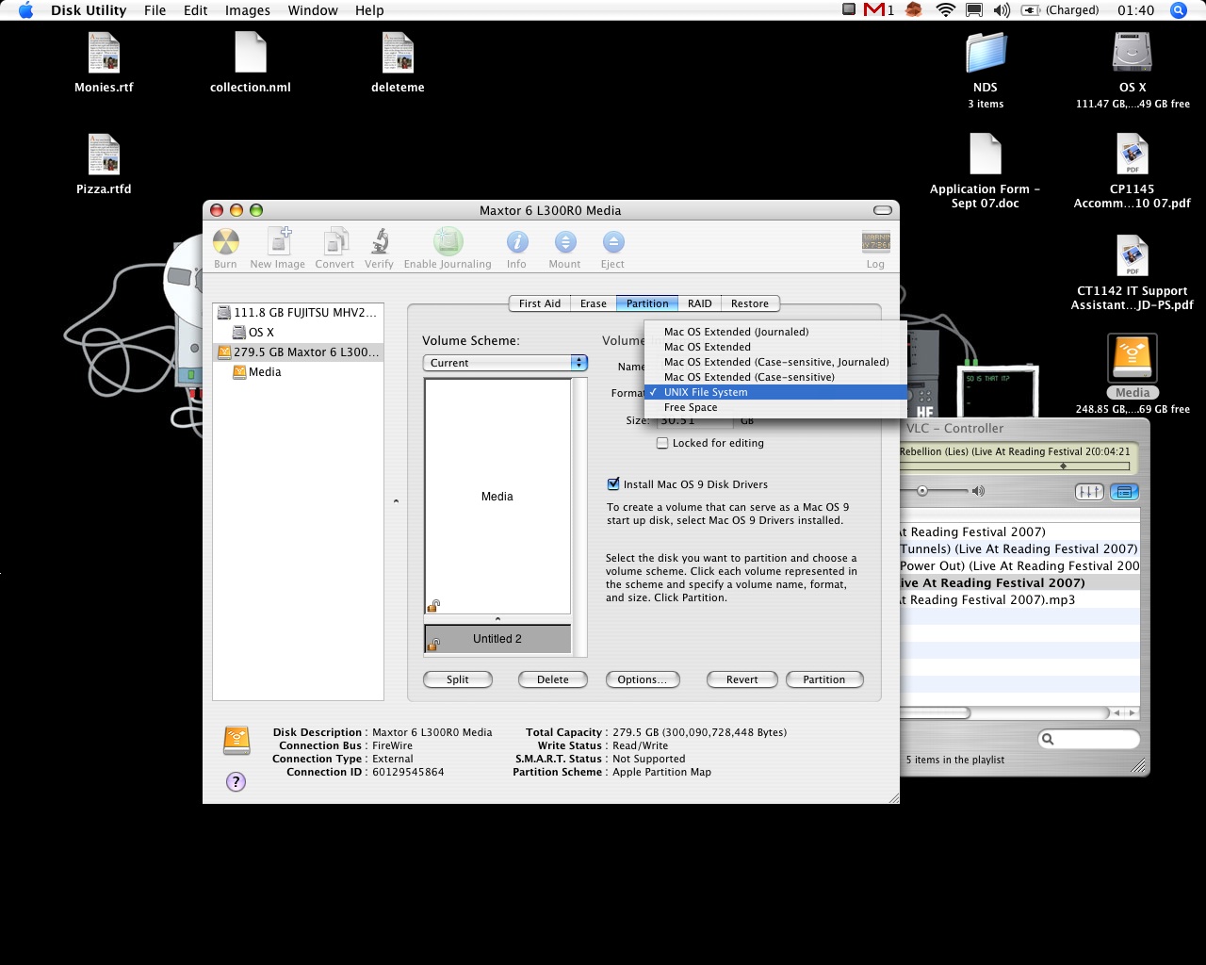Uncheck Install Mac OS 9 Disk Drivers
1206x965 pixels.
coord(613,484)
